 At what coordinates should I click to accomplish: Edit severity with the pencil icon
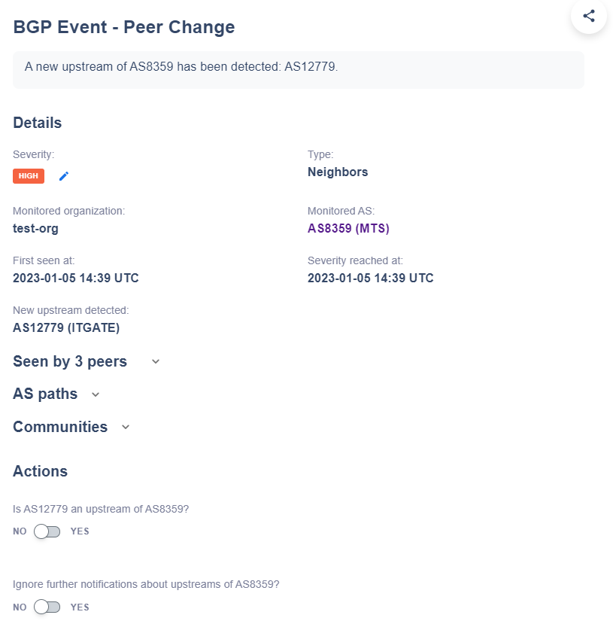[64, 176]
